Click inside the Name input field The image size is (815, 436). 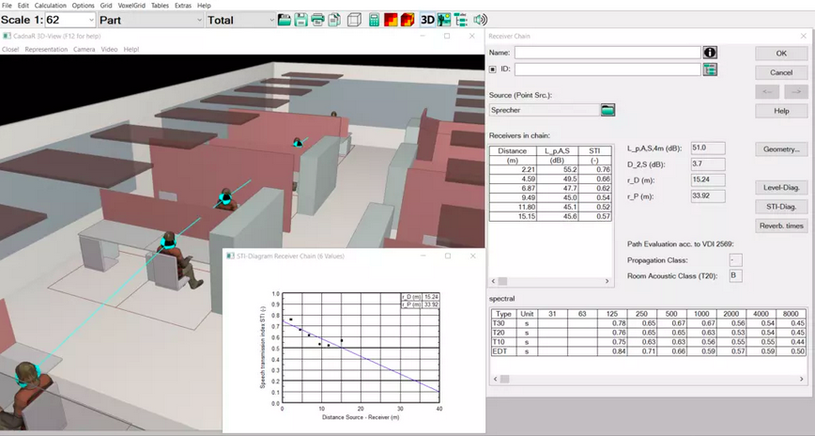607,53
